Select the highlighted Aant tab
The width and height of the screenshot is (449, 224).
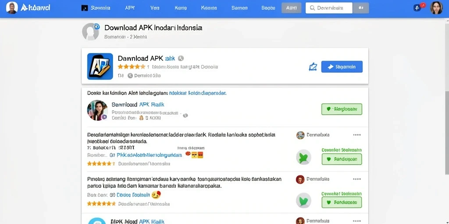pos(292,8)
